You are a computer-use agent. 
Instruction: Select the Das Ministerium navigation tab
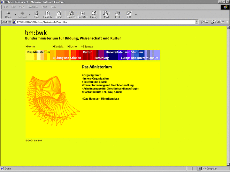point(39,52)
